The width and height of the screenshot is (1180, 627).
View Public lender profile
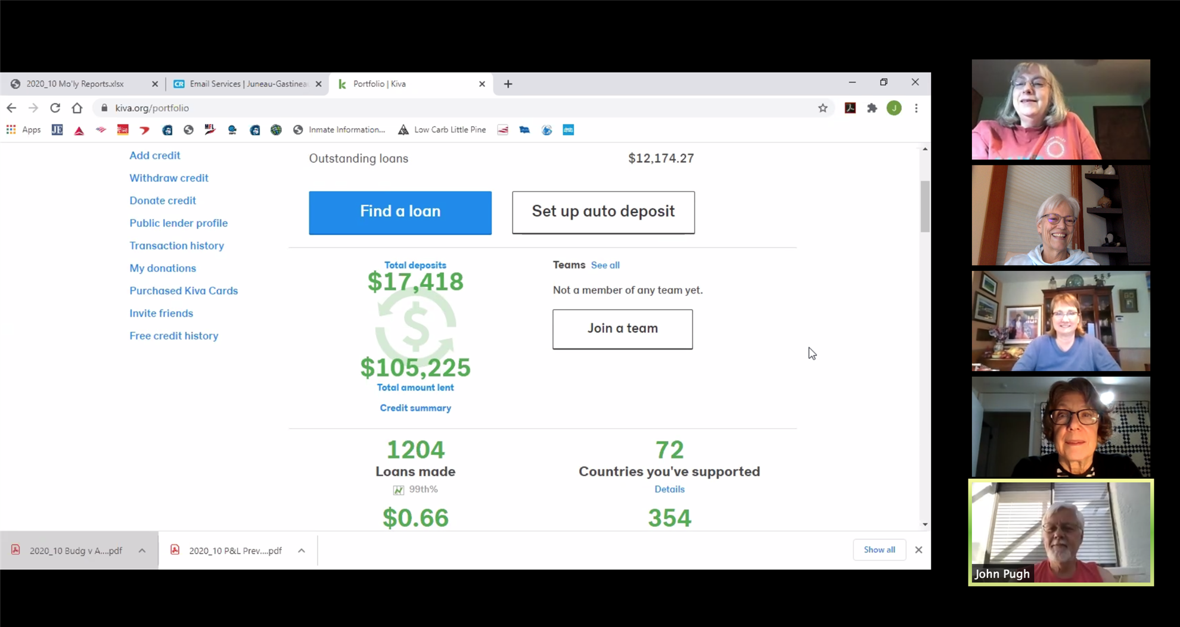pos(178,223)
